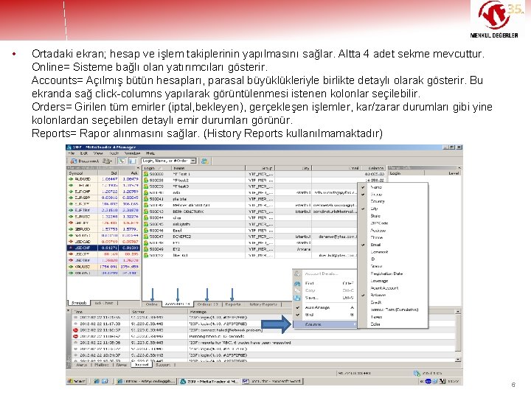The width and height of the screenshot is (531, 398).
Task: Click the connection status icon in status bar
Action: [x=417, y=373]
